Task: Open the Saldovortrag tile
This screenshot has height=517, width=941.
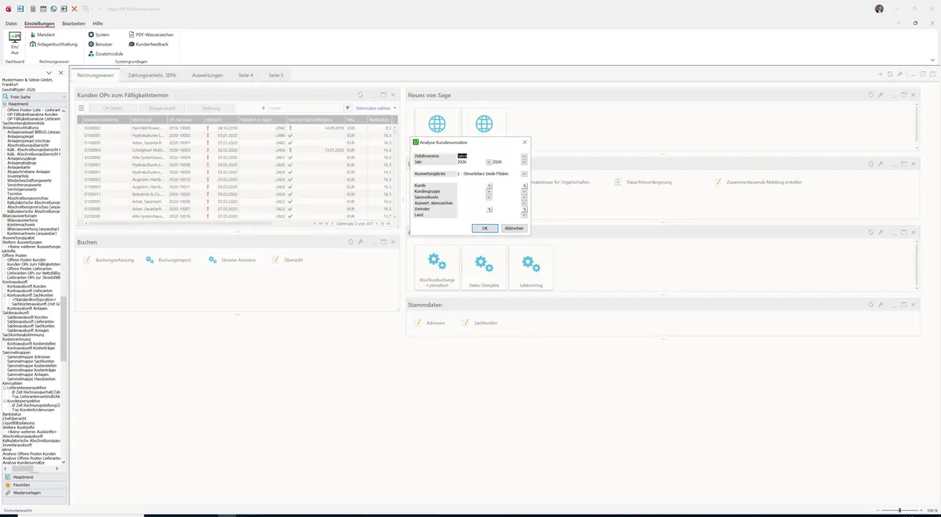Action: [x=531, y=267]
